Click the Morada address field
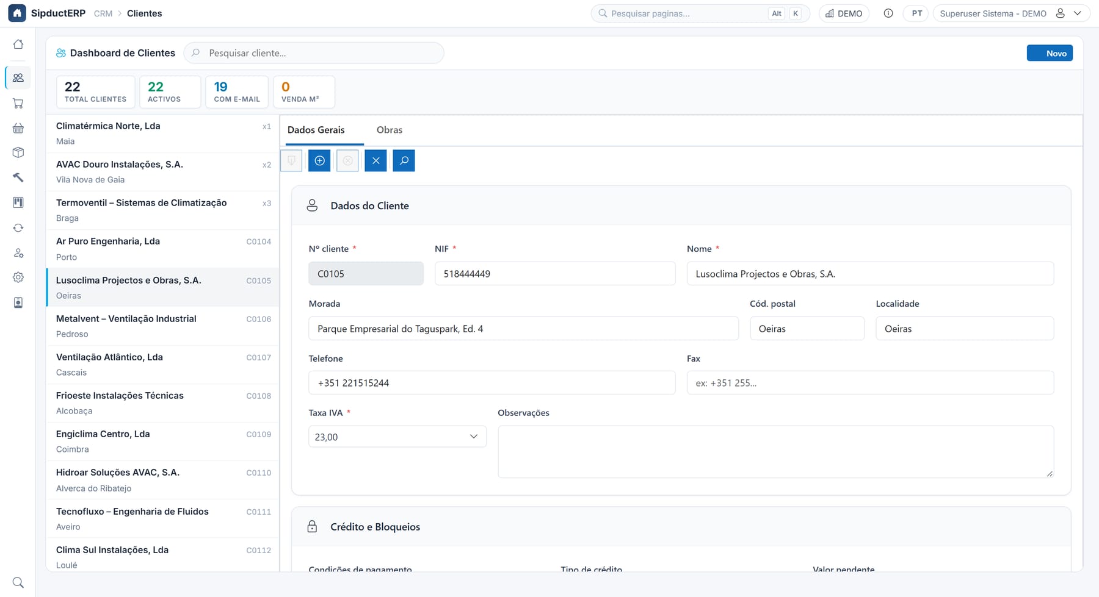Viewport: 1099px width, 597px height. click(x=523, y=329)
